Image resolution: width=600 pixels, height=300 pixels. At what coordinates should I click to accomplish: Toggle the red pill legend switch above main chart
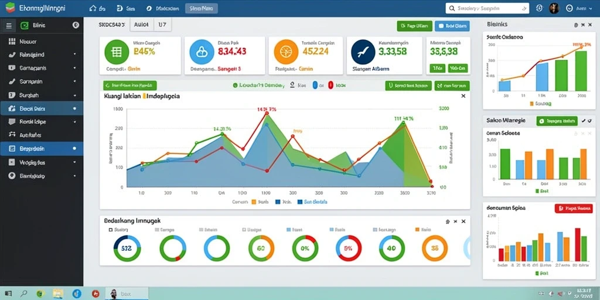pyautogui.click(x=330, y=86)
